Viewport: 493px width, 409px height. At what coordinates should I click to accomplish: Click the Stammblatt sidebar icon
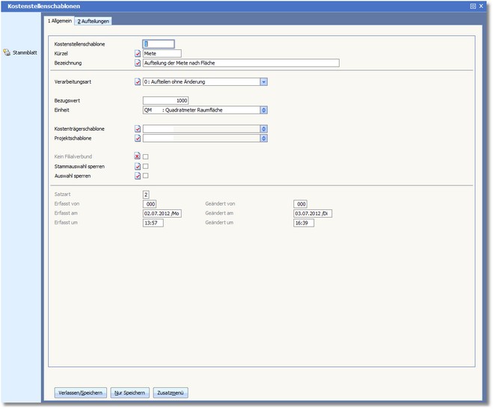click(7, 53)
